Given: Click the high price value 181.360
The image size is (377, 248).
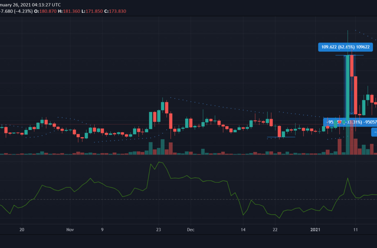Looking at the screenshot, I should click(71, 11).
